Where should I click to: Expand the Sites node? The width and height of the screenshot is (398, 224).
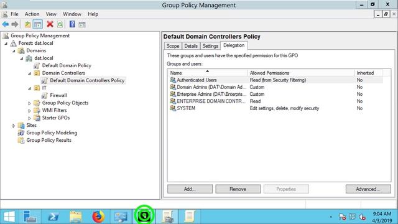coord(14,126)
